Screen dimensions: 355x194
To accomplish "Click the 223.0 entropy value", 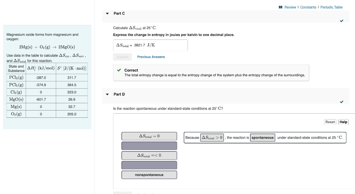I will pos(72,92).
